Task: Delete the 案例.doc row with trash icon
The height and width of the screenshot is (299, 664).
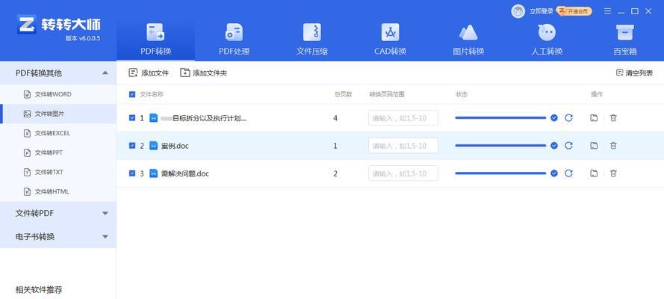Action: (x=613, y=146)
